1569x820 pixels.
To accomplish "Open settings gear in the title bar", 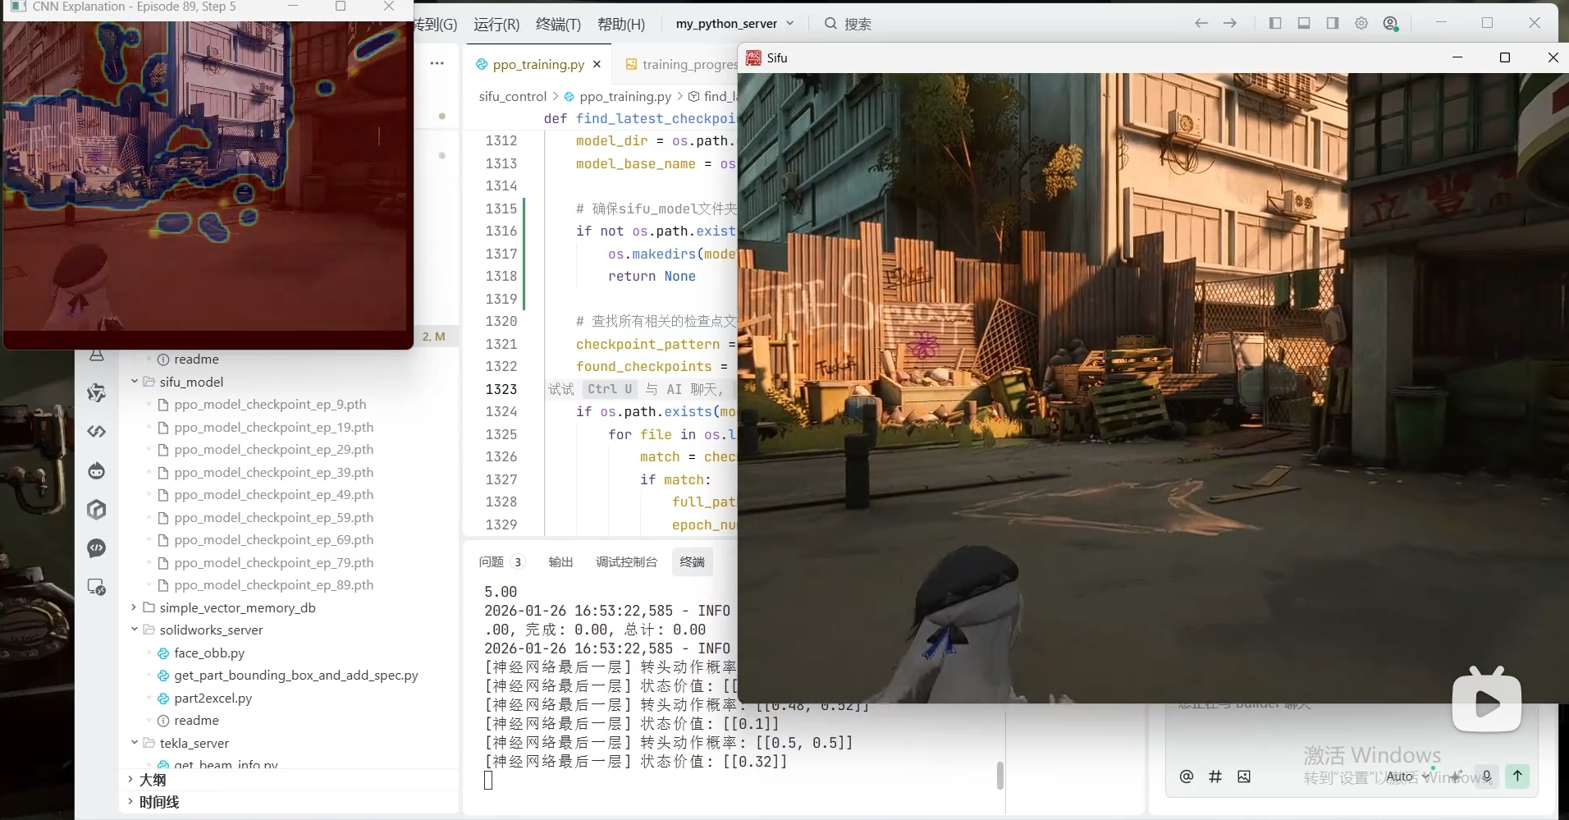I will [1361, 24].
